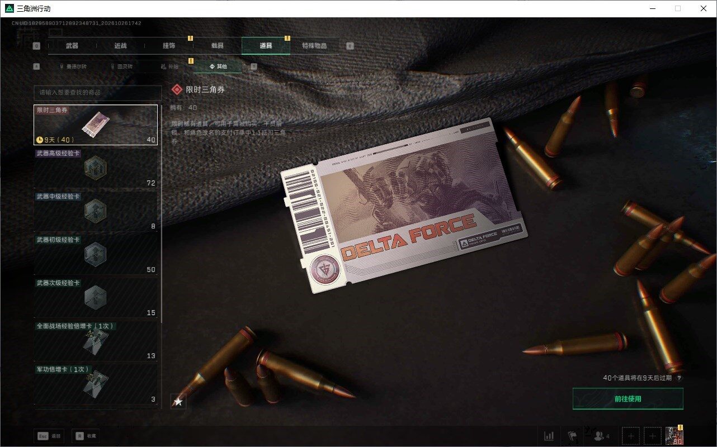Image resolution: width=717 pixels, height=447 pixels.
Task: Click the 前往使用 button
Action: click(x=628, y=399)
